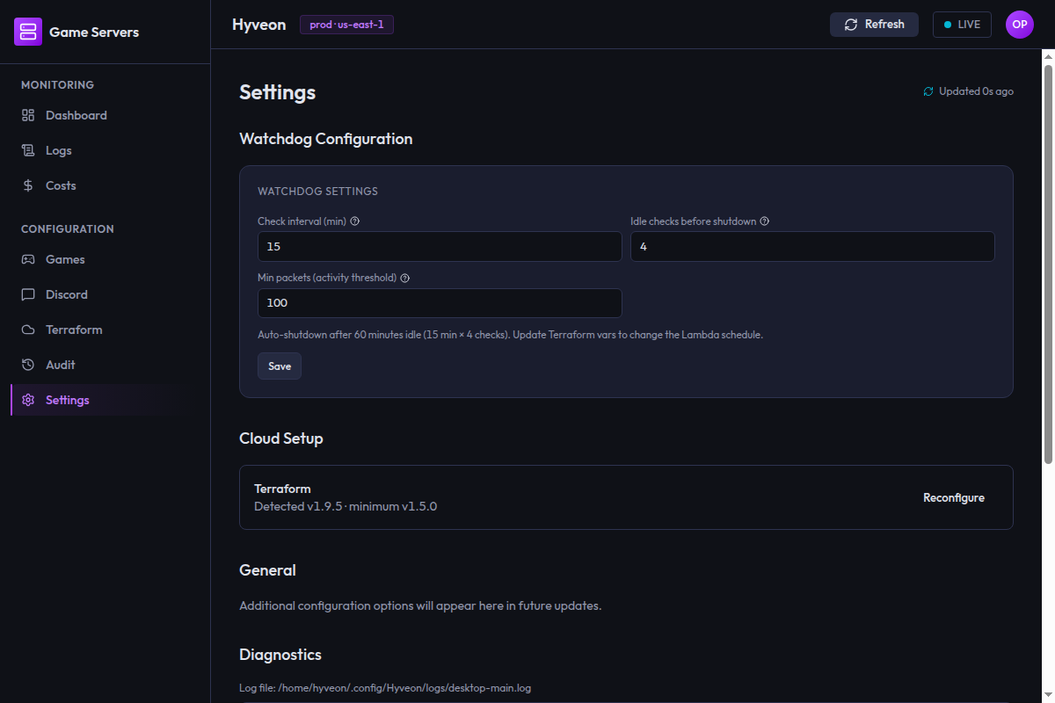The height and width of the screenshot is (703, 1055).
Task: Click Reconfigure for Terraform
Action: [x=954, y=497]
